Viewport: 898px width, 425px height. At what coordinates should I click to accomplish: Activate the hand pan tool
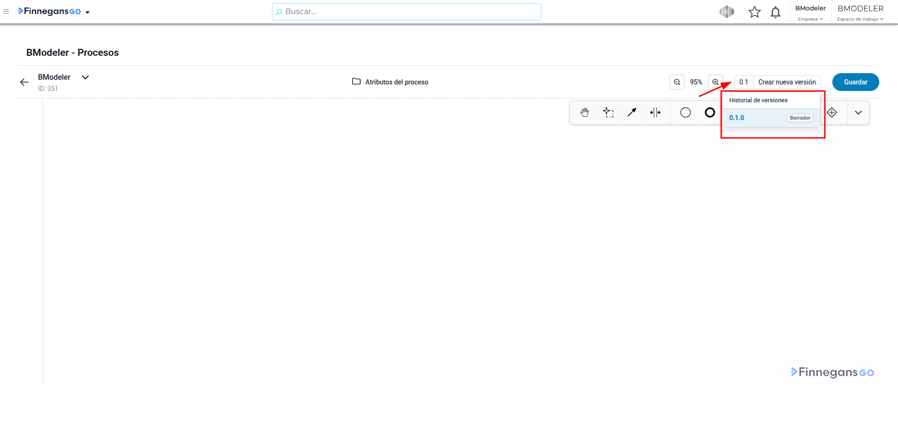coord(584,113)
